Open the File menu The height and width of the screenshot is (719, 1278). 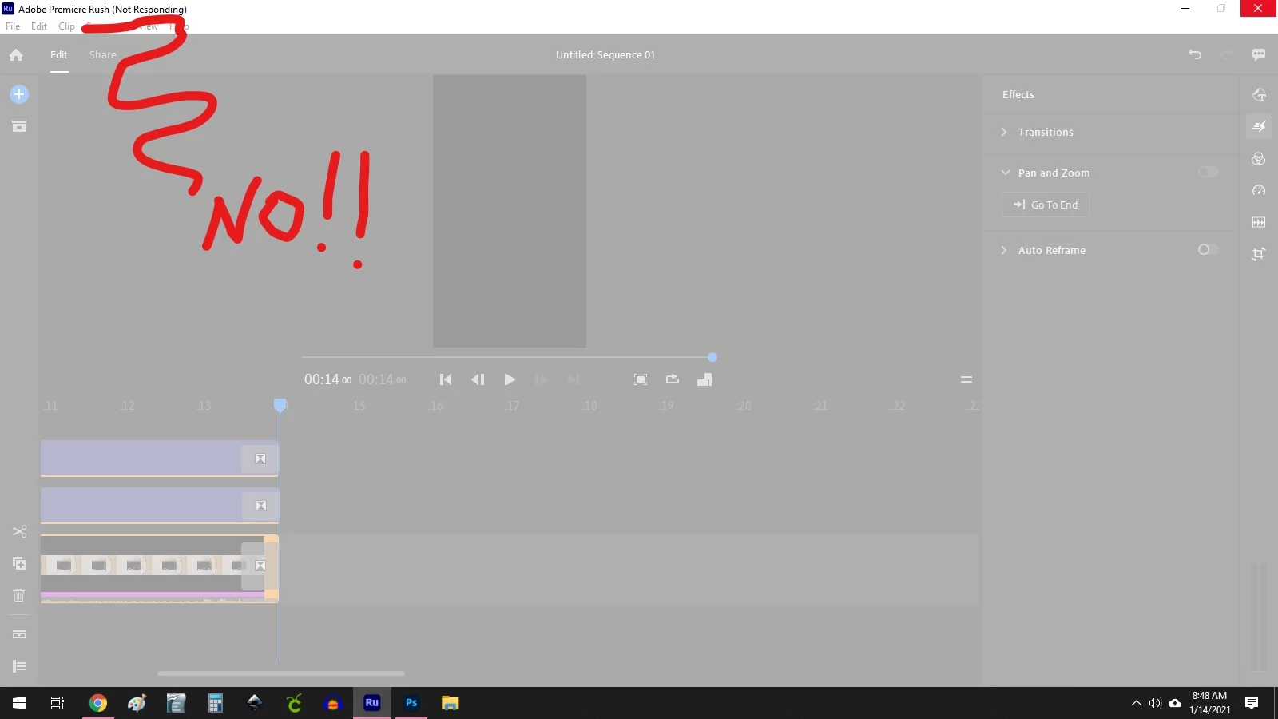point(13,26)
